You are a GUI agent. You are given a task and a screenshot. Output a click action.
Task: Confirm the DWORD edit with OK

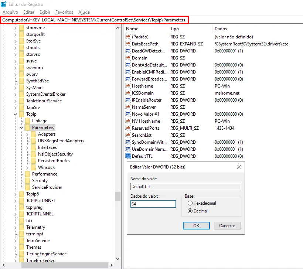coord(196,225)
